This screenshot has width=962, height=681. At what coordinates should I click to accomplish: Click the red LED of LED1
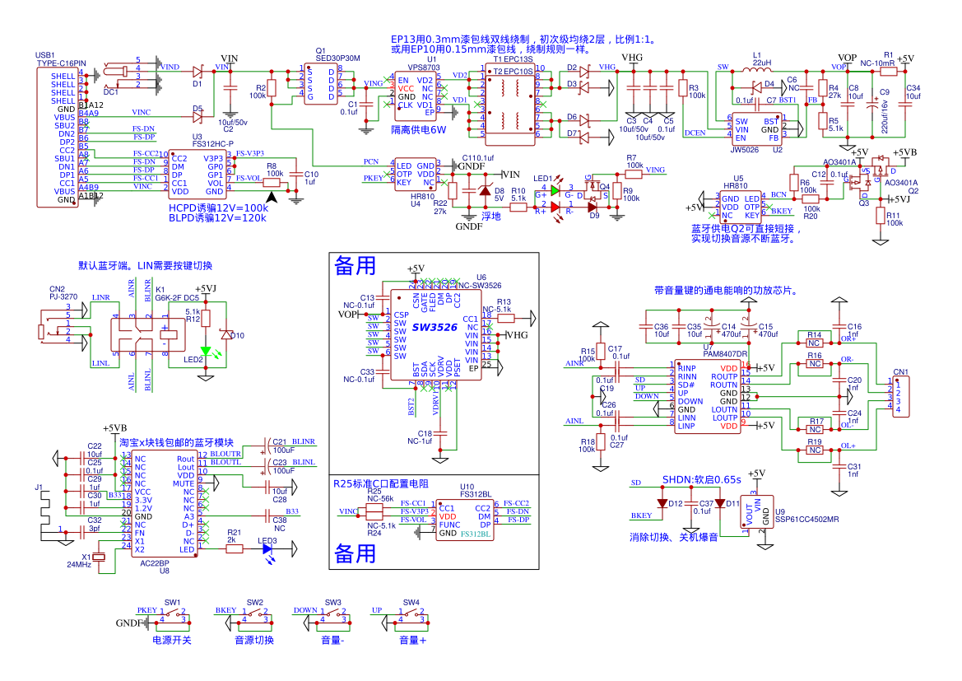[x=555, y=208]
